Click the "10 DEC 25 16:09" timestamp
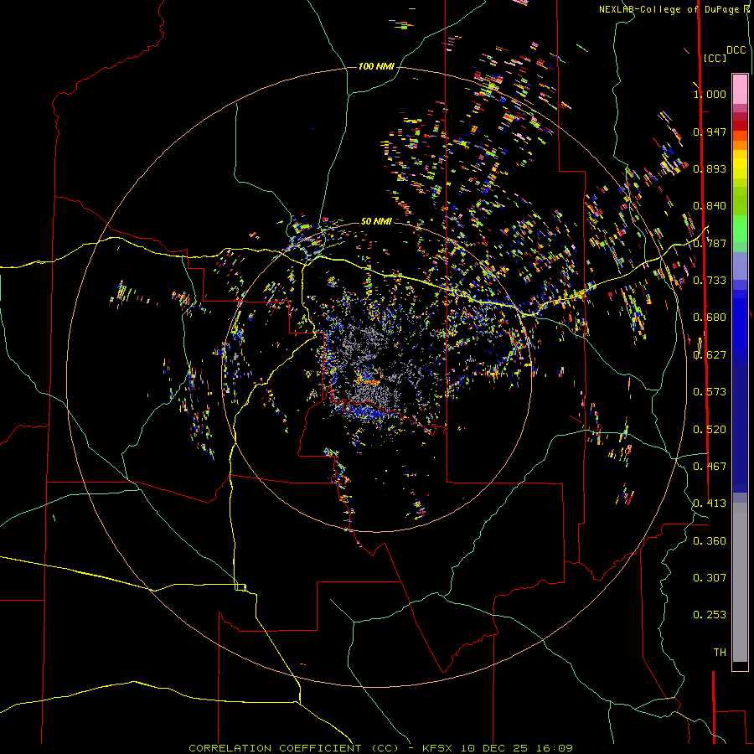Image resolution: width=754 pixels, height=754 pixels. point(516,748)
